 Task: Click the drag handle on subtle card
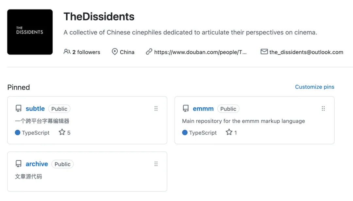[x=156, y=108]
